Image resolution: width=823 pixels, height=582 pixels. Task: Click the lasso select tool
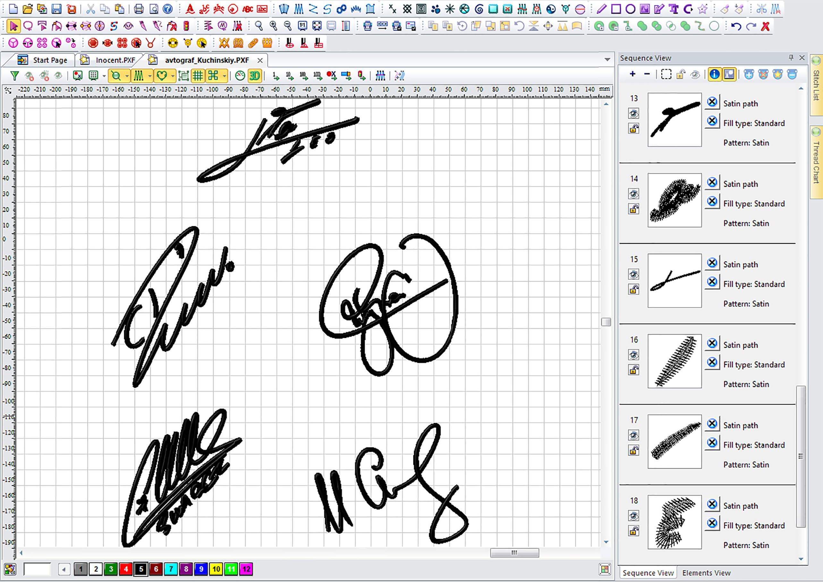click(28, 26)
